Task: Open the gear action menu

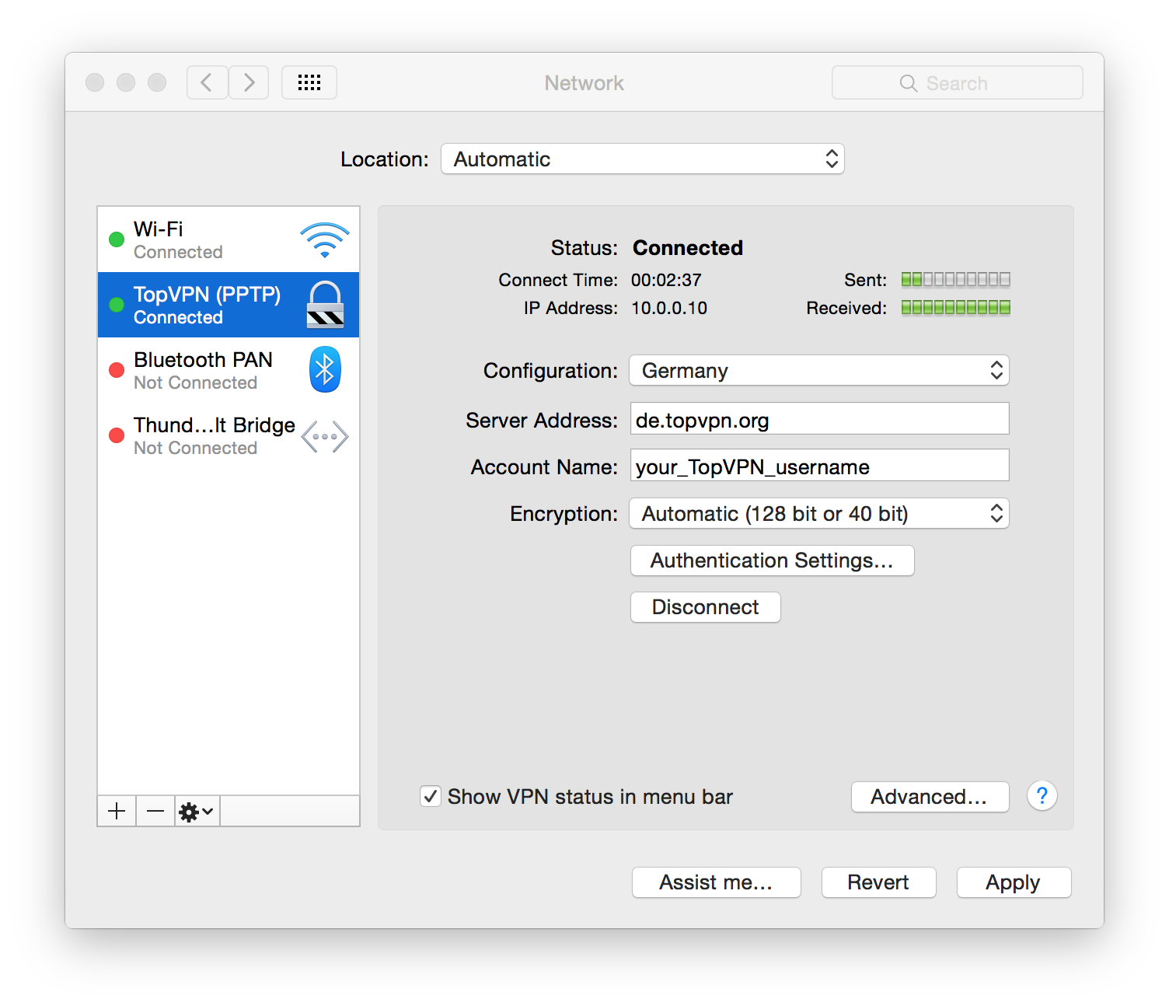Action: (x=197, y=811)
